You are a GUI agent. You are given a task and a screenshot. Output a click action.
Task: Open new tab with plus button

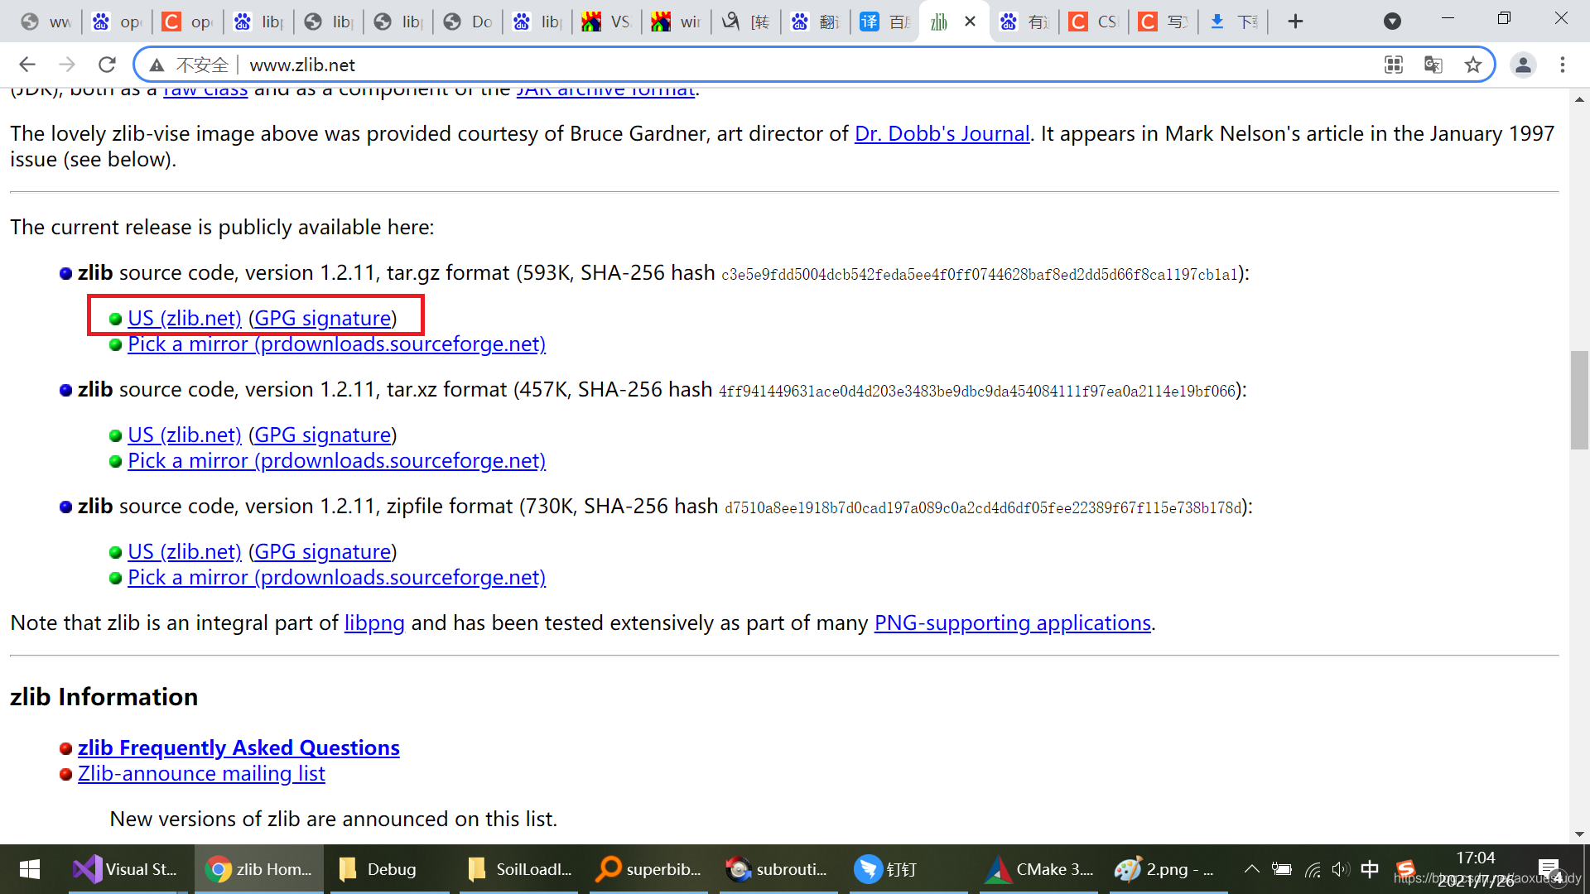tap(1295, 22)
